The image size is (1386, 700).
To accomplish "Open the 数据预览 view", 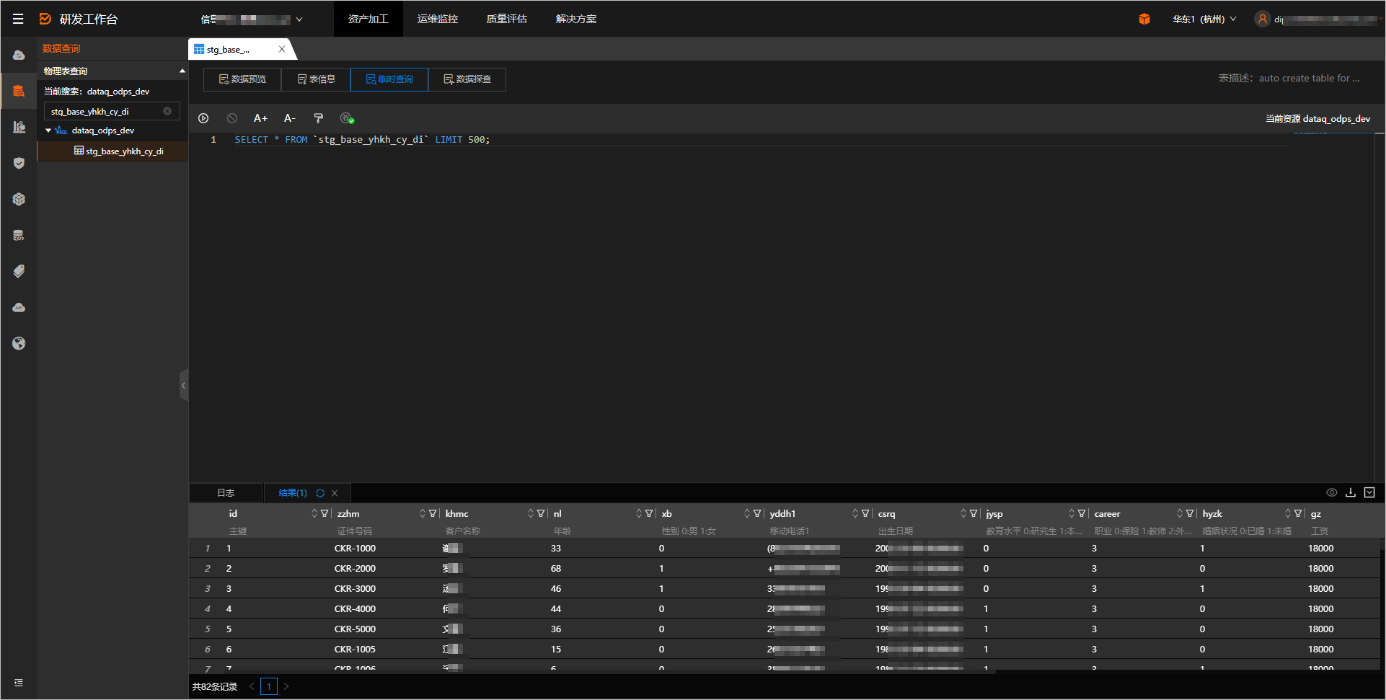I will (242, 79).
